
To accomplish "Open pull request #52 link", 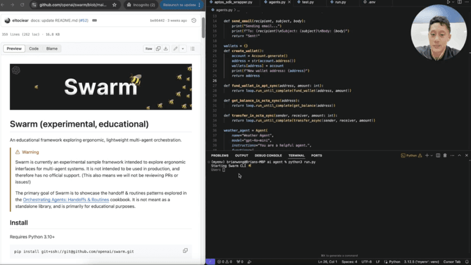I will [84, 20].
